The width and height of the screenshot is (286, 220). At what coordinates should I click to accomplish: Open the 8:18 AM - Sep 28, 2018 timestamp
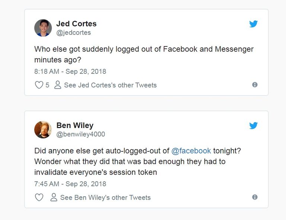(70, 71)
